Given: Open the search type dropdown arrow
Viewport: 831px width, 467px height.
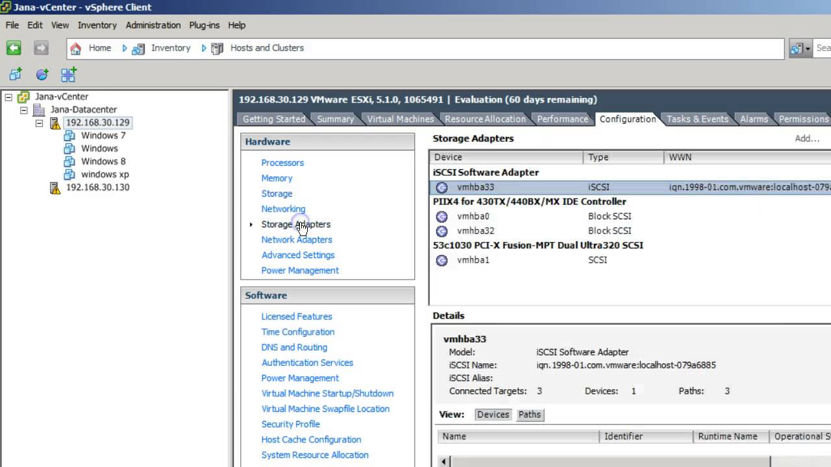Looking at the screenshot, I should [x=808, y=49].
